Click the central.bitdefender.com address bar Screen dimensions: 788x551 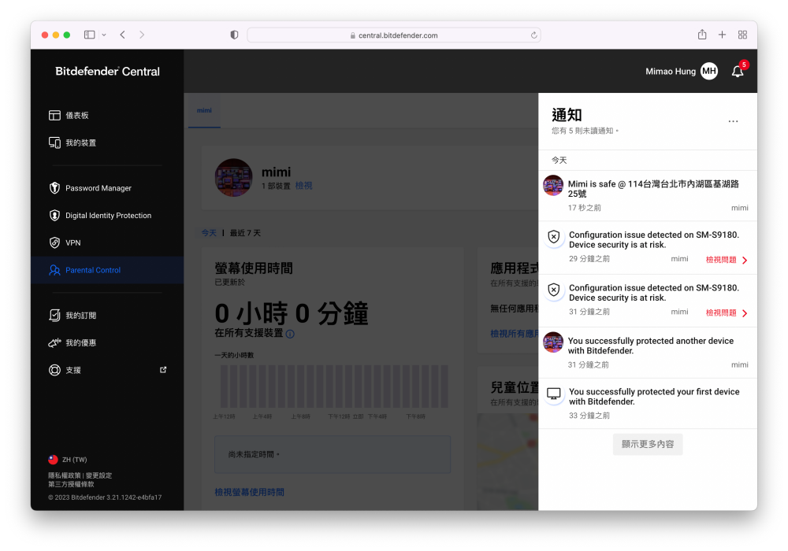click(394, 35)
